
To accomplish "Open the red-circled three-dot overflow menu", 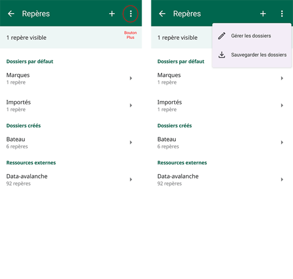I will click(x=130, y=14).
